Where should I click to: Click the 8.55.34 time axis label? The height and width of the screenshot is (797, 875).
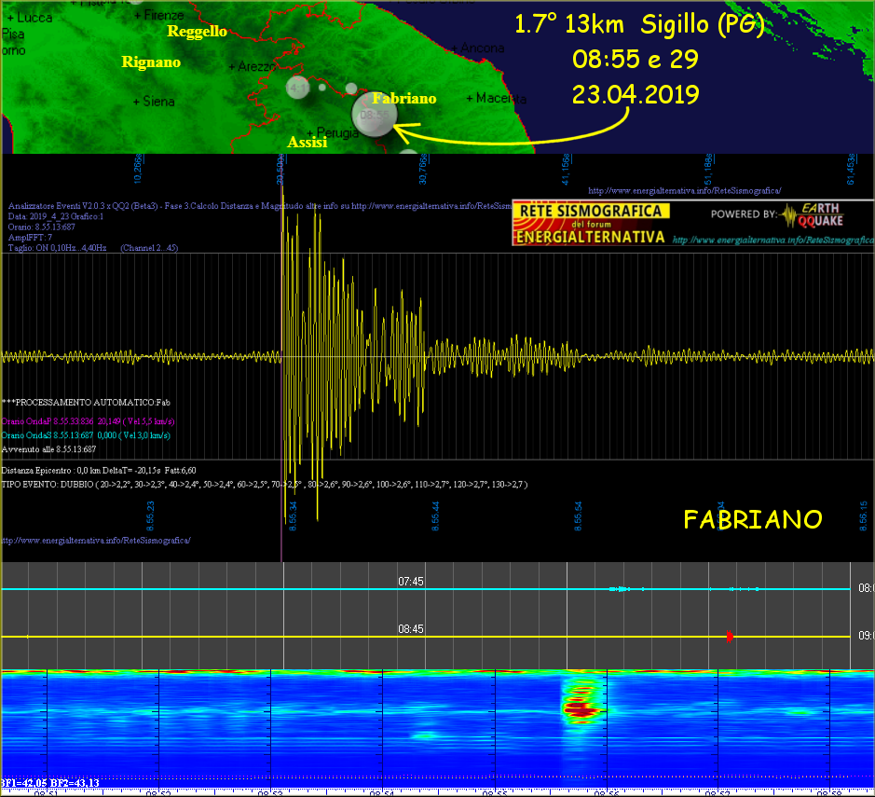(x=293, y=515)
